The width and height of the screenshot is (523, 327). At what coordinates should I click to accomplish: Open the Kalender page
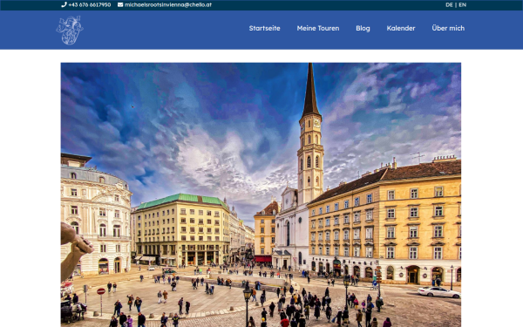pyautogui.click(x=401, y=29)
